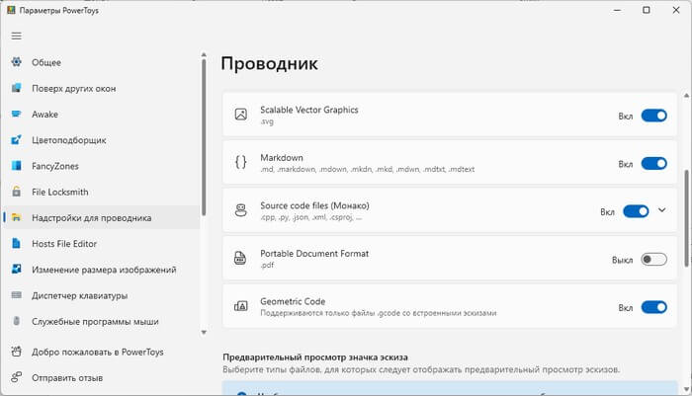Click the Always on Top icon (Поверх других окон)
This screenshot has width=692, height=396.
tap(17, 88)
